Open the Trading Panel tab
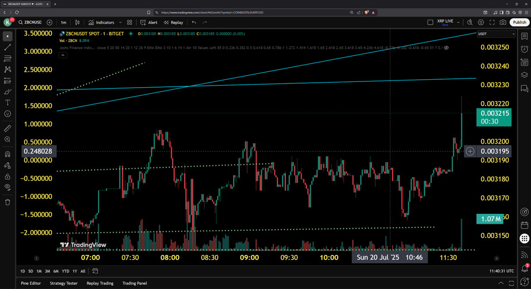Image resolution: width=531 pixels, height=289 pixels. [135, 283]
